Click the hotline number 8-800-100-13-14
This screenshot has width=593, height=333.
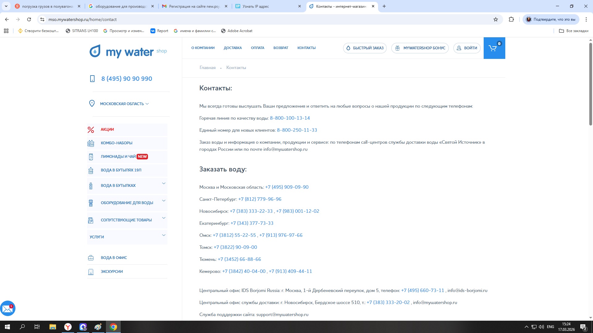click(x=290, y=118)
